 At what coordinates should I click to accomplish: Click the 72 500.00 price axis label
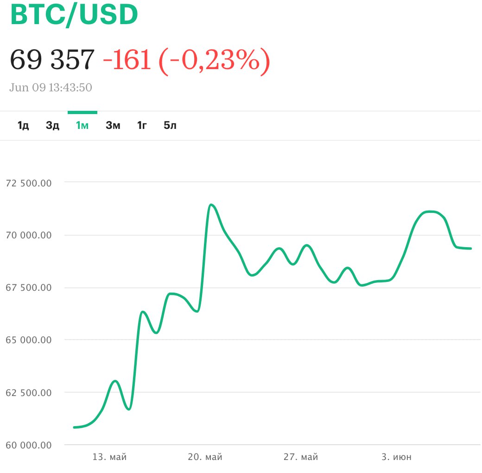point(28,183)
